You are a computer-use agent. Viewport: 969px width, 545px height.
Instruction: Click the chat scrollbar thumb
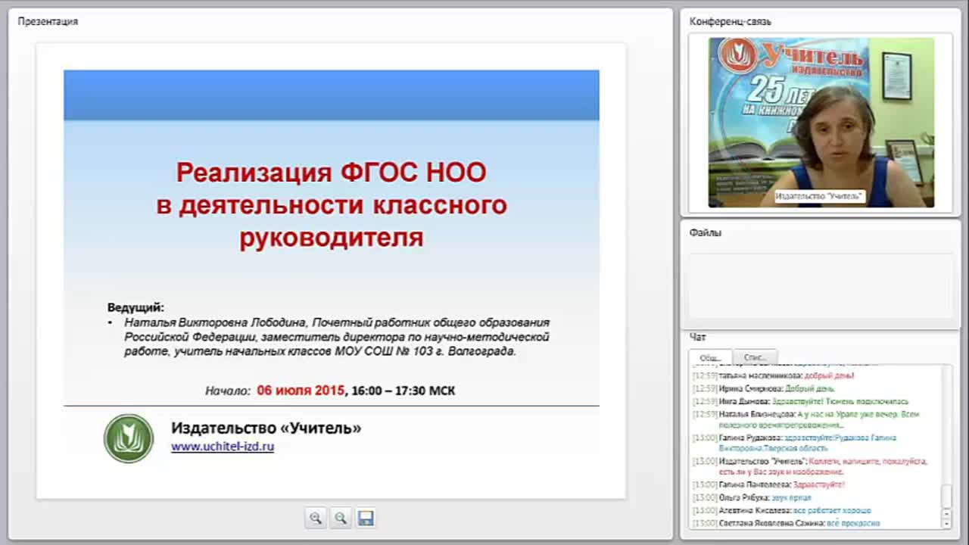pyautogui.click(x=946, y=497)
